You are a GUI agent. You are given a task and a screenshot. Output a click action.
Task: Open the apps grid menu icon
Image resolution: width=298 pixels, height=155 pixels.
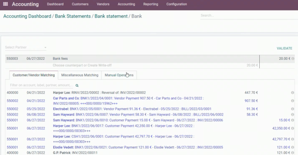[6, 4]
